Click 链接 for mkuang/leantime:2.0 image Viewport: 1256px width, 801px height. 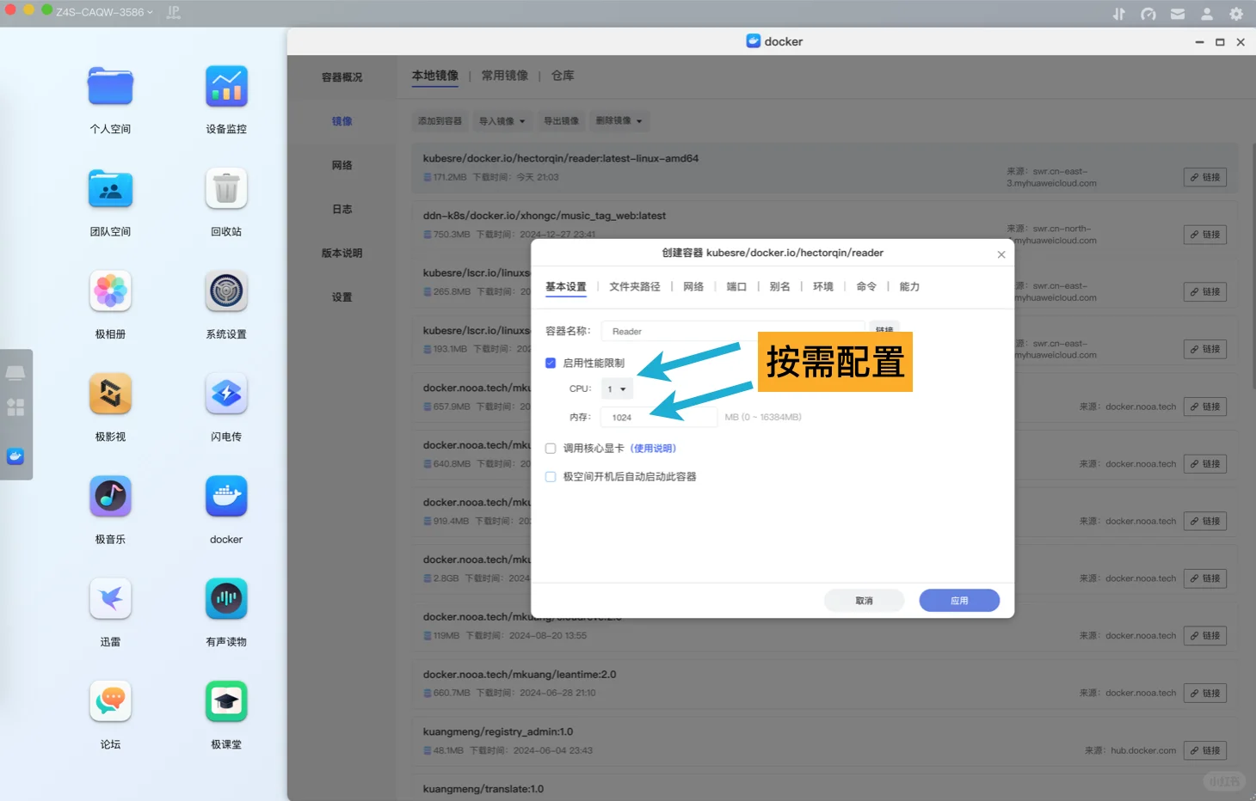[x=1205, y=693]
